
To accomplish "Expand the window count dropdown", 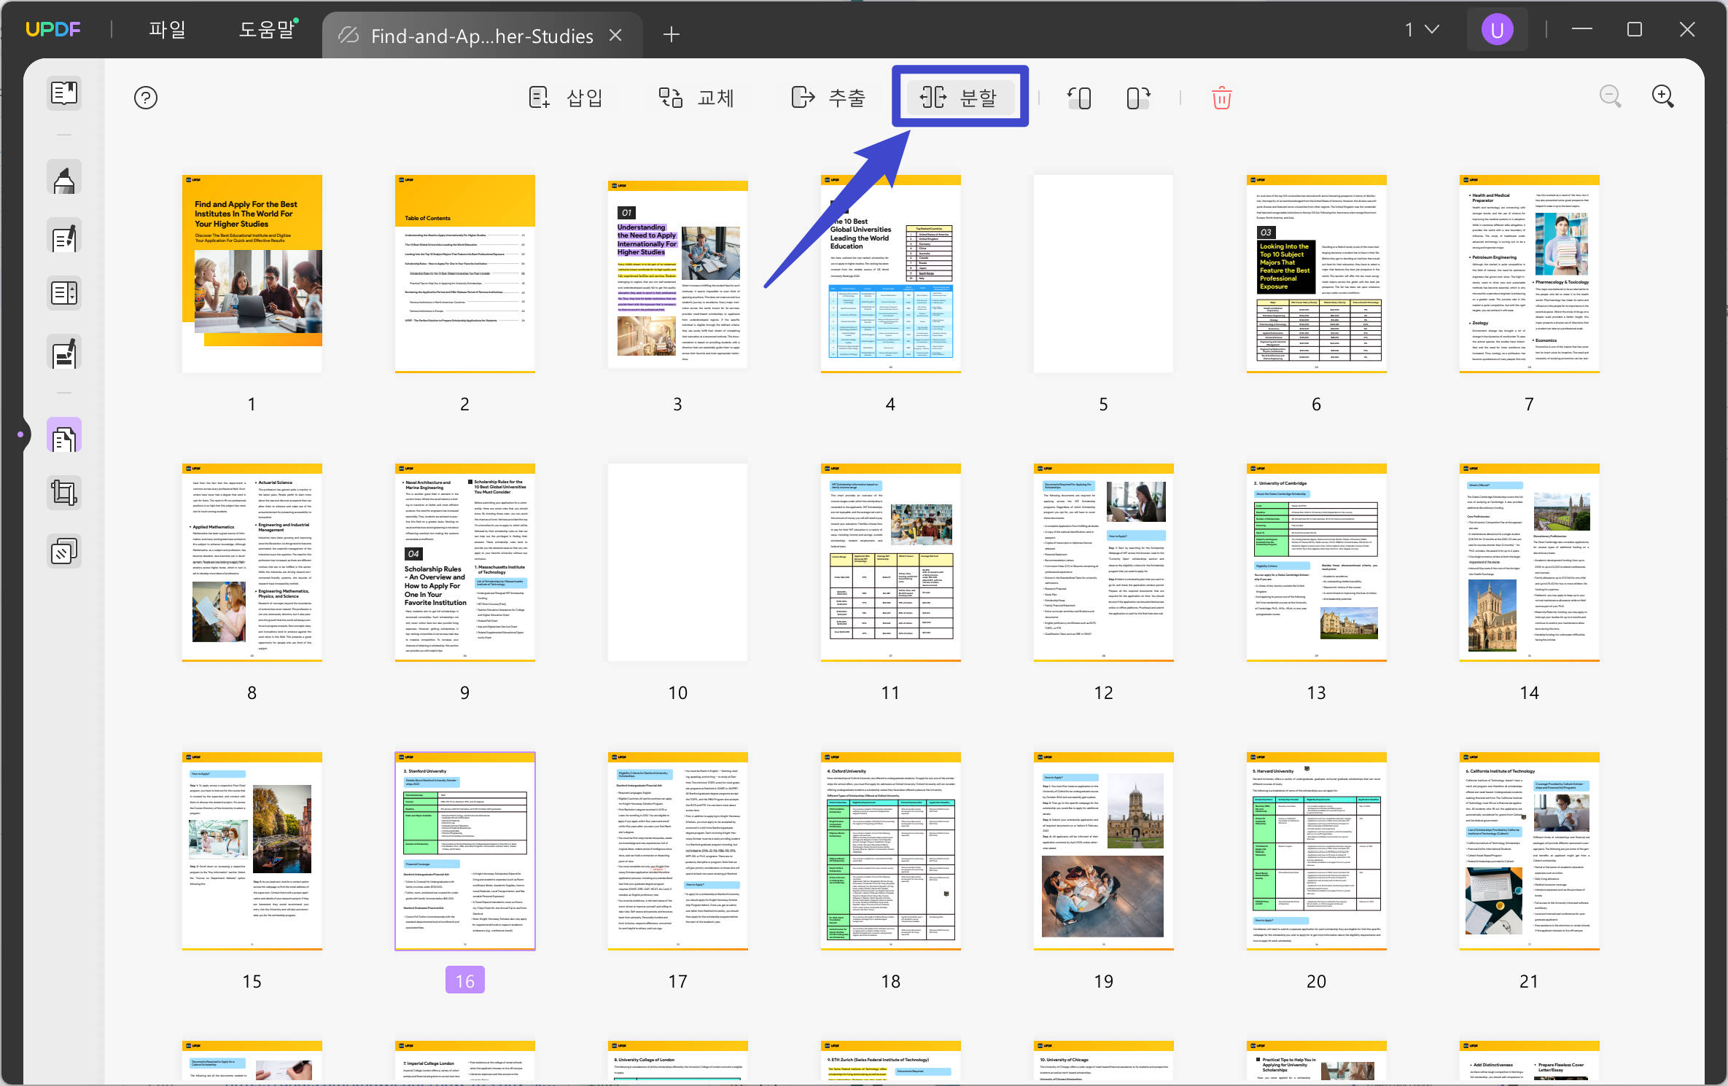I will point(1422,30).
